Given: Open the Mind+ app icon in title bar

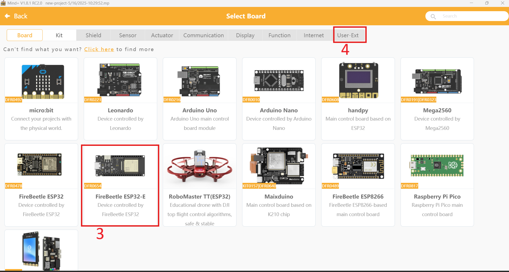Looking at the screenshot, I should pos(3,3).
